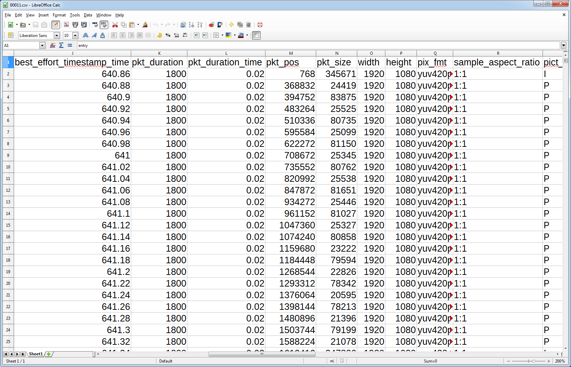Toggle Edit File mode
This screenshot has height=367, width=571.
tap(55, 25)
